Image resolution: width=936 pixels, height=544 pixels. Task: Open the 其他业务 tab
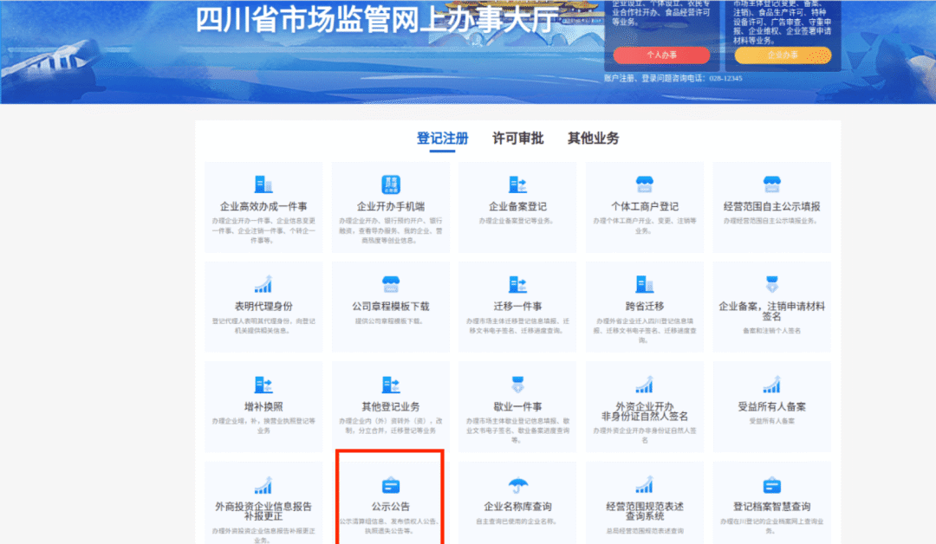tap(591, 139)
